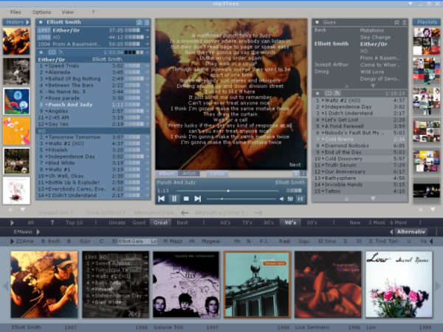Image resolution: width=443 pixels, height=332 pixels.
Task: Click the forward arrow below the panels
Action: [x=258, y=212]
